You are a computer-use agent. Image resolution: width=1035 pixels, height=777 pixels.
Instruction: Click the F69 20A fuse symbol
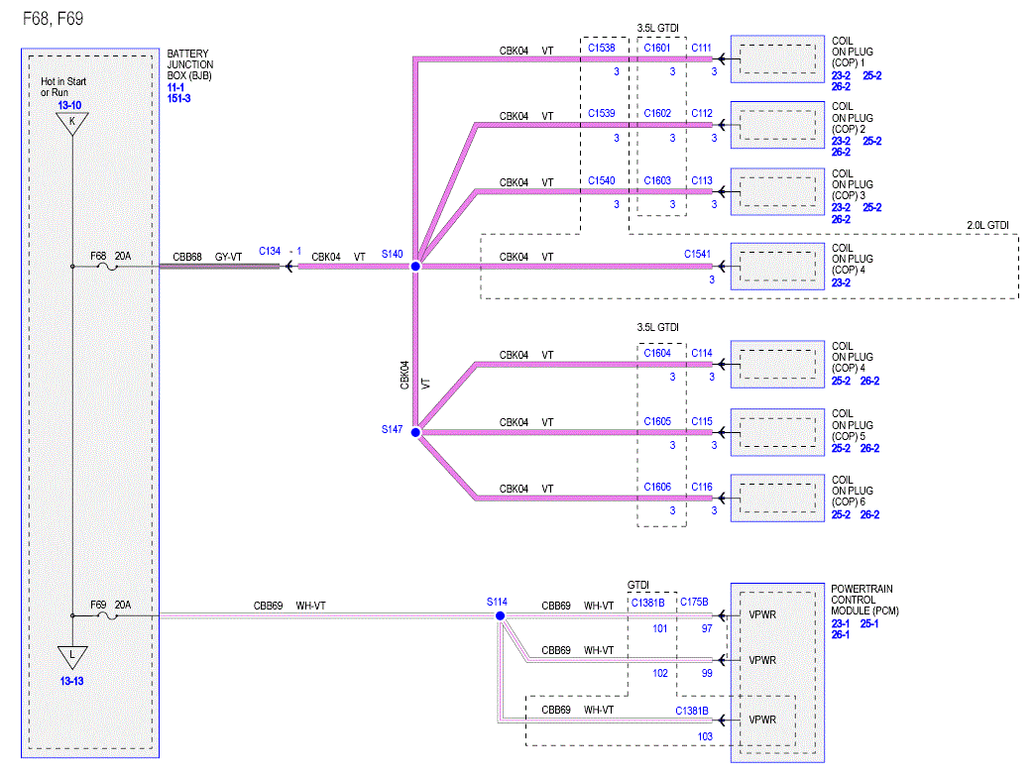[108, 615]
